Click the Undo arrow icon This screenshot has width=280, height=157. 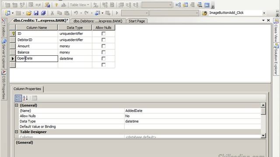(76, 13)
